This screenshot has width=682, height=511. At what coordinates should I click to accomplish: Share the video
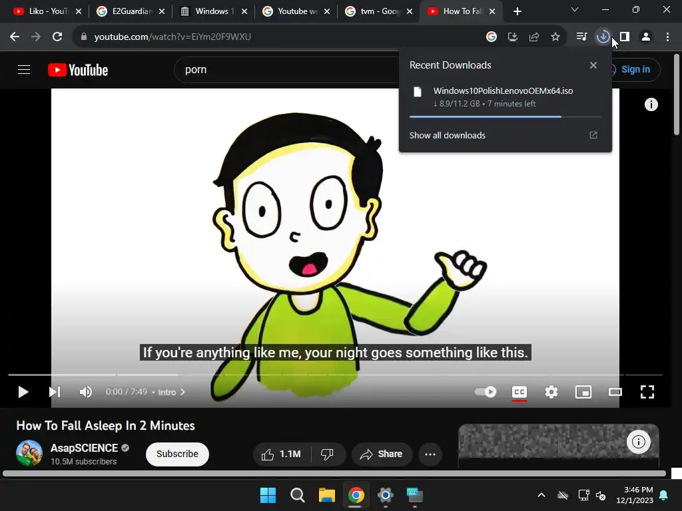(x=382, y=454)
